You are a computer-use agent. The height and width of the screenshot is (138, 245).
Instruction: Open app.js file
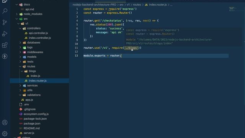(29, 100)
